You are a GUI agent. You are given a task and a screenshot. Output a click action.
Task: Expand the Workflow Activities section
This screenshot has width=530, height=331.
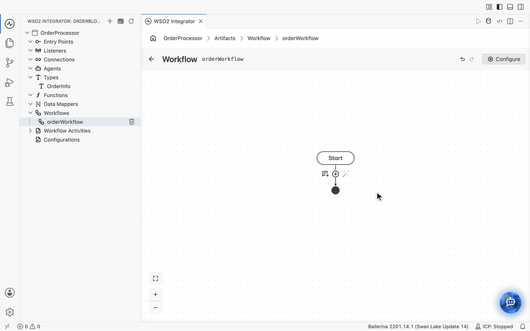click(x=30, y=131)
